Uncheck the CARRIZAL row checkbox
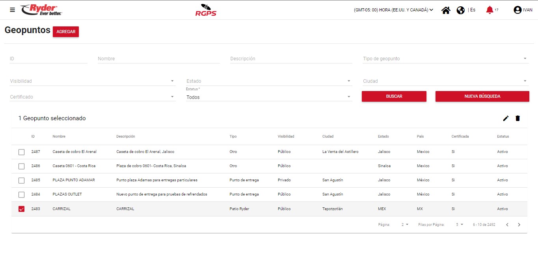Screen dimensions: 538x259 pos(22,209)
